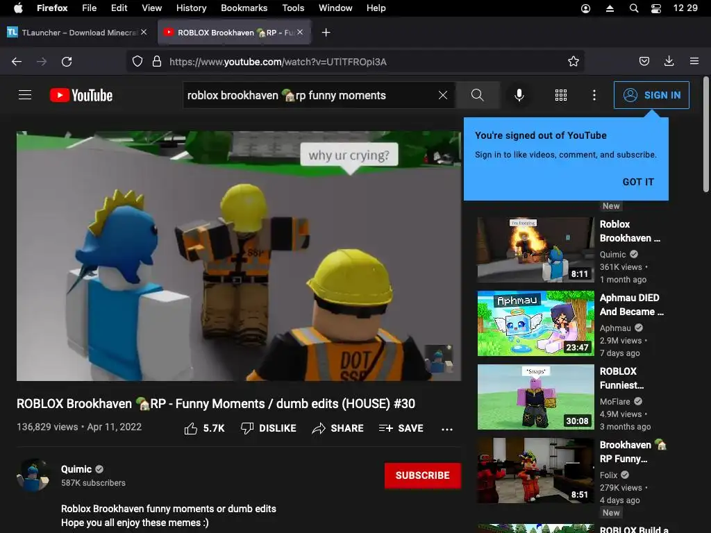
Task: Go back to the previous page
Action: point(17,62)
